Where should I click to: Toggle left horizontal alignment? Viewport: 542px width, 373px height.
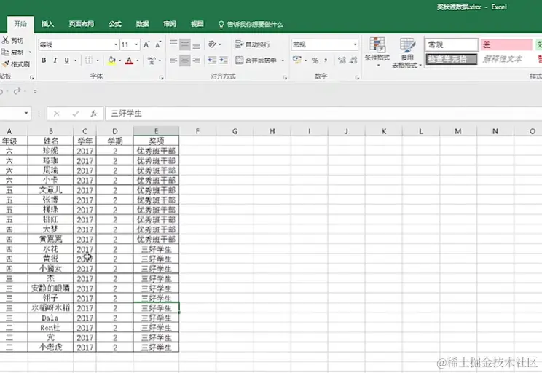point(173,60)
